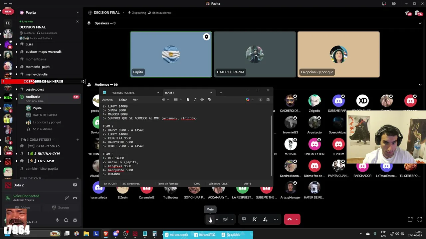Screen dimensions: 426x239
Task: Click Papita speaker tile
Action: click(171, 54)
